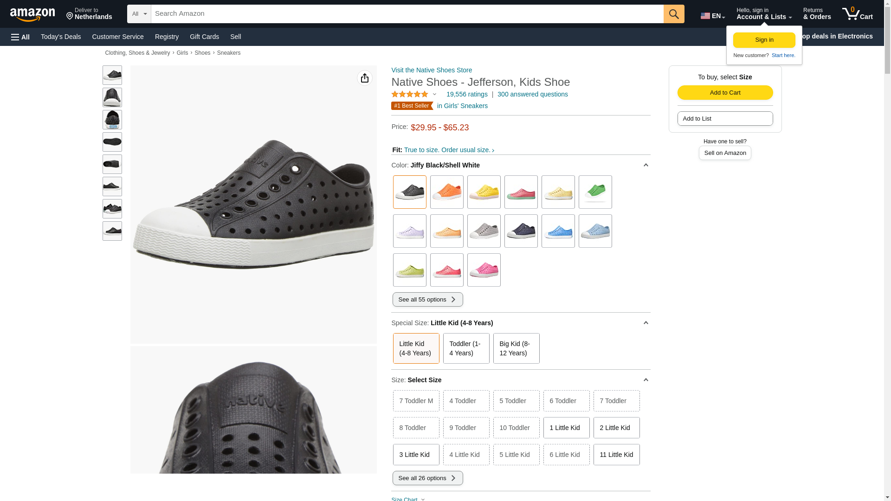Screen dimensions: 891x501
Task: Open Gift Cards nav item
Action: pyautogui.click(x=204, y=37)
